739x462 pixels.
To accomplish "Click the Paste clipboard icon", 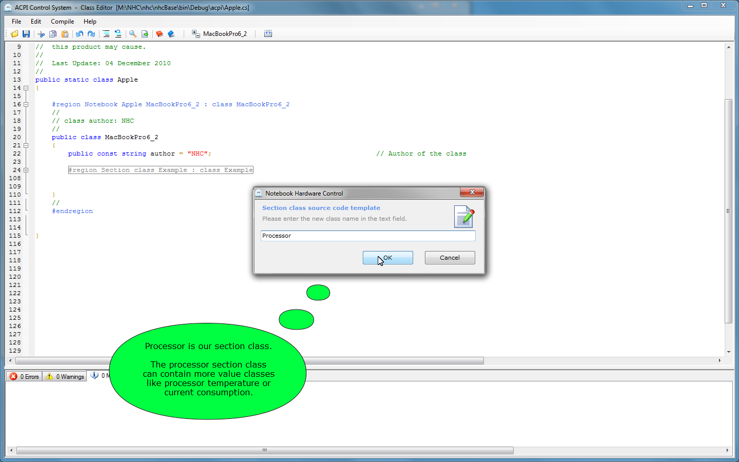I will pos(65,34).
